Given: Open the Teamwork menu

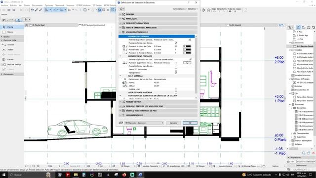Looking at the screenshot, I should pyautogui.click(x=60, y=5).
